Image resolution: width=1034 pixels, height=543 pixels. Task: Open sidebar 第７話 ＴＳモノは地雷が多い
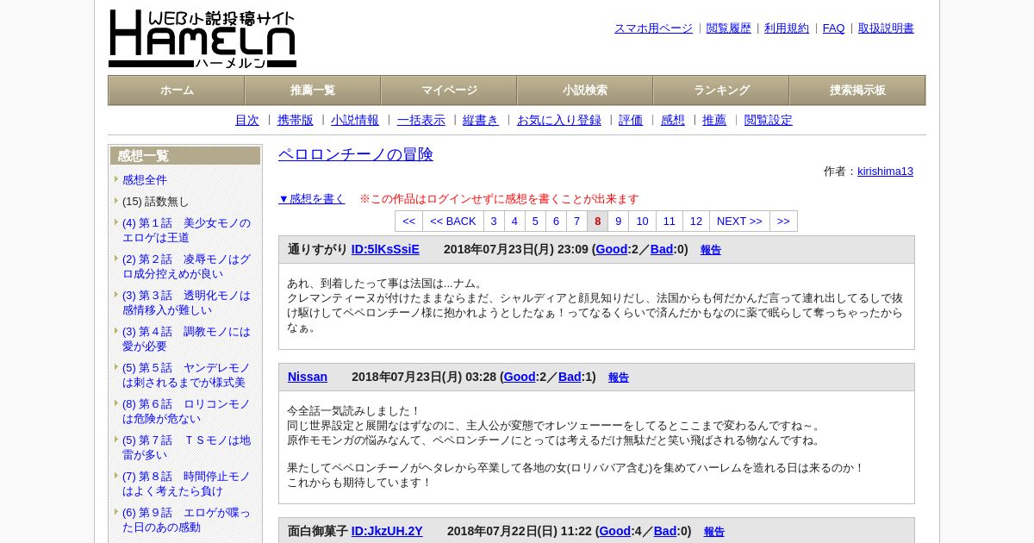coord(186,447)
